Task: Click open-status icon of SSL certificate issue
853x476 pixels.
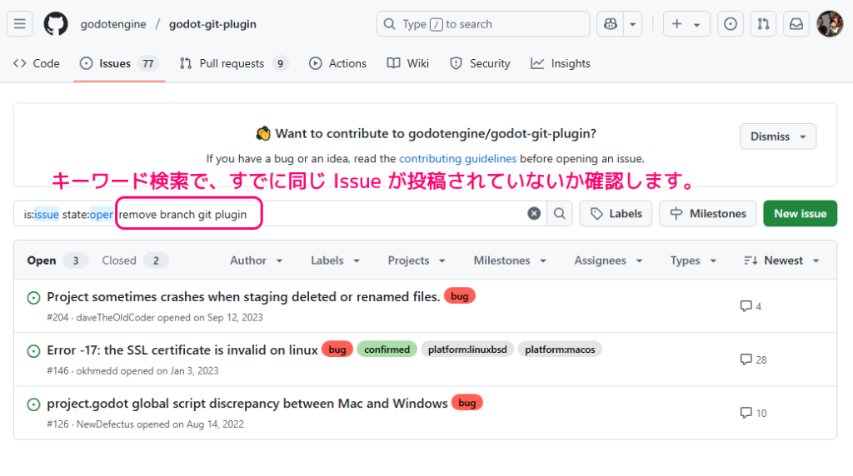Action: click(33, 351)
